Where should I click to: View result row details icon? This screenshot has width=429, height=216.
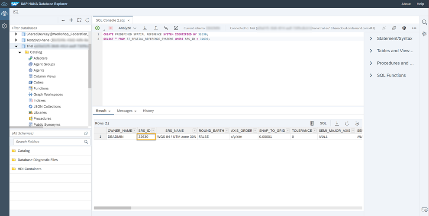pyautogui.click(x=312, y=123)
